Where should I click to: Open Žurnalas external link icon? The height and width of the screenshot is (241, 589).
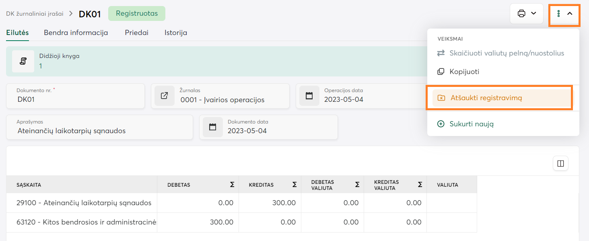(x=164, y=96)
